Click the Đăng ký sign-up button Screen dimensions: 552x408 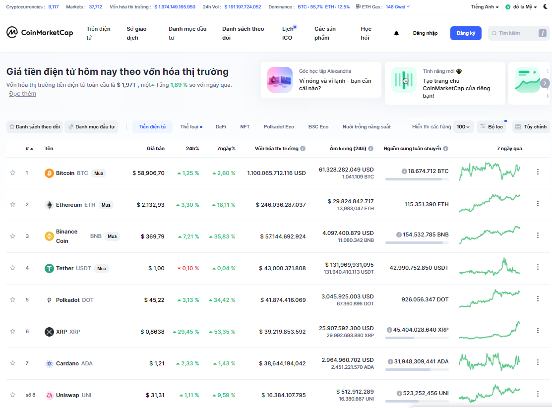point(466,33)
